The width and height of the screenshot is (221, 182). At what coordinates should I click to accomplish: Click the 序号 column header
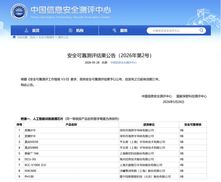pos(19,125)
